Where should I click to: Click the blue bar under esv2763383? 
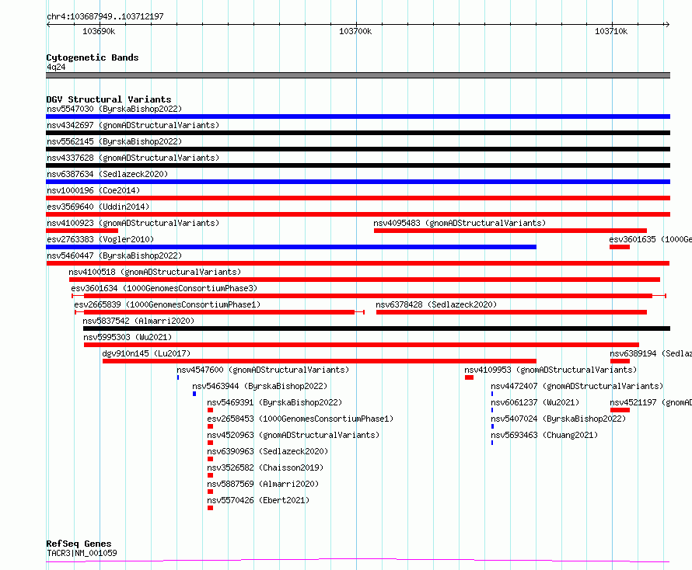(292, 247)
